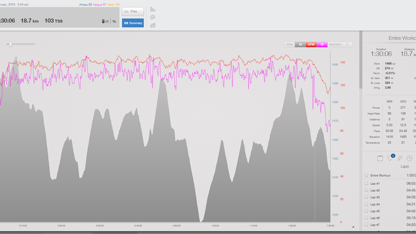This screenshot has height=234, width=416.
Task: Toggle the red BPM heart rate series
Action: click(311, 45)
